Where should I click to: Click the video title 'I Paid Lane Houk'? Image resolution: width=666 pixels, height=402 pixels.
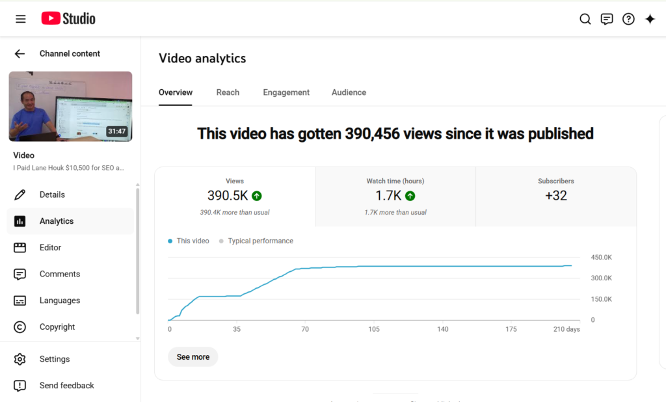[x=68, y=168]
